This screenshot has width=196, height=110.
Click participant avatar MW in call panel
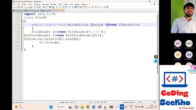(x=189, y=43)
